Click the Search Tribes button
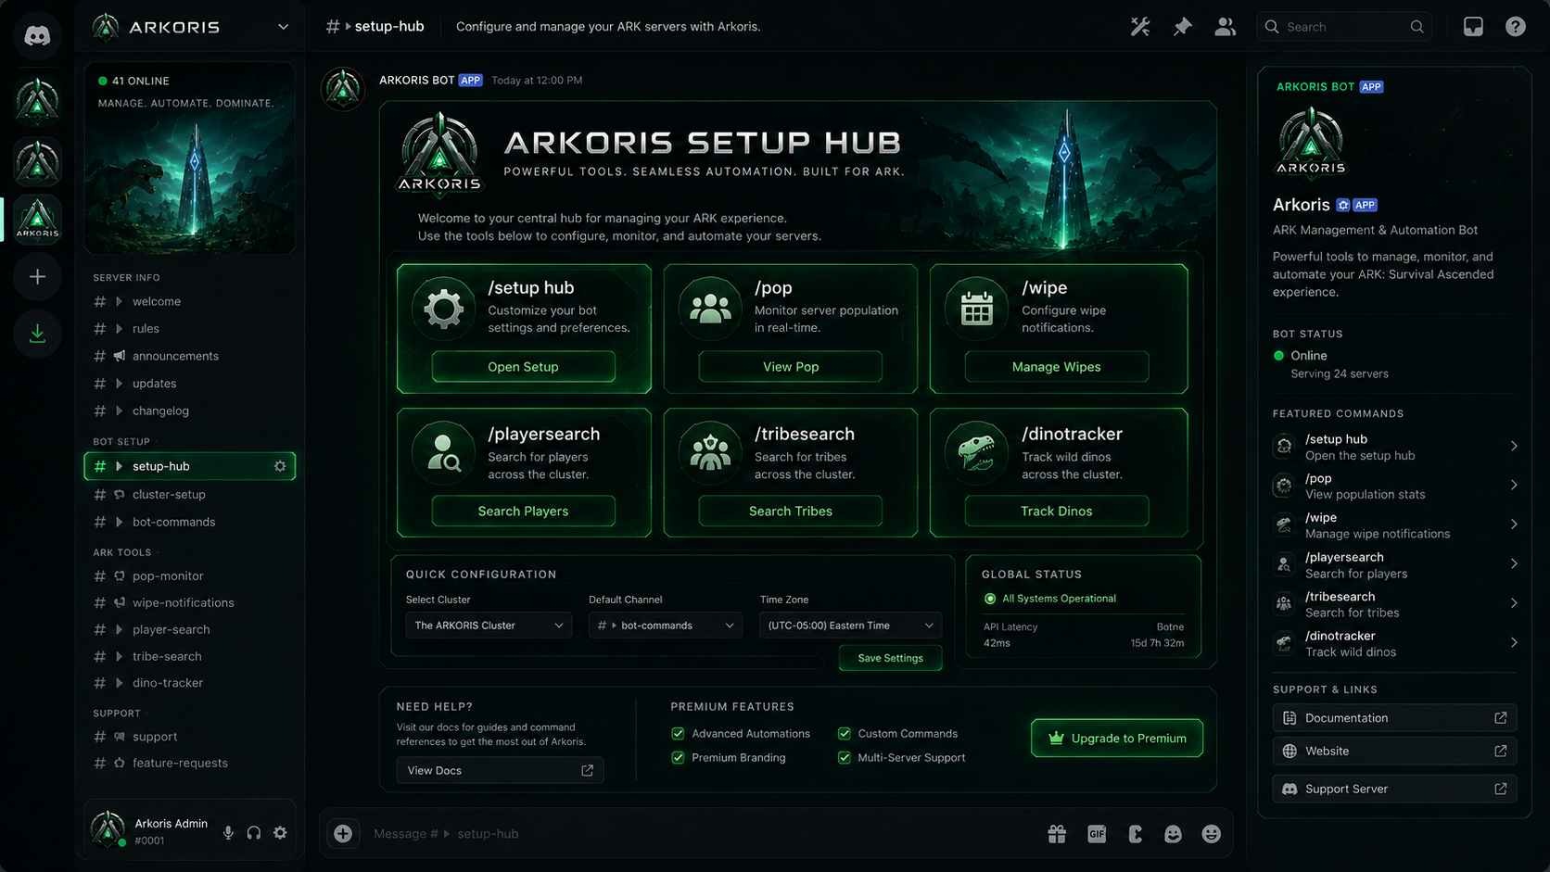 pos(791,512)
